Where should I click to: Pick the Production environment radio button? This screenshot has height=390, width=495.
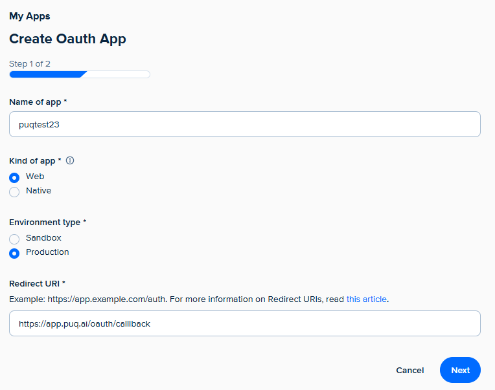14,253
